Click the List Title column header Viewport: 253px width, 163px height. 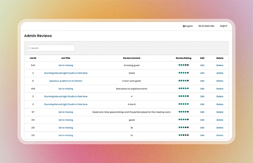(66, 58)
